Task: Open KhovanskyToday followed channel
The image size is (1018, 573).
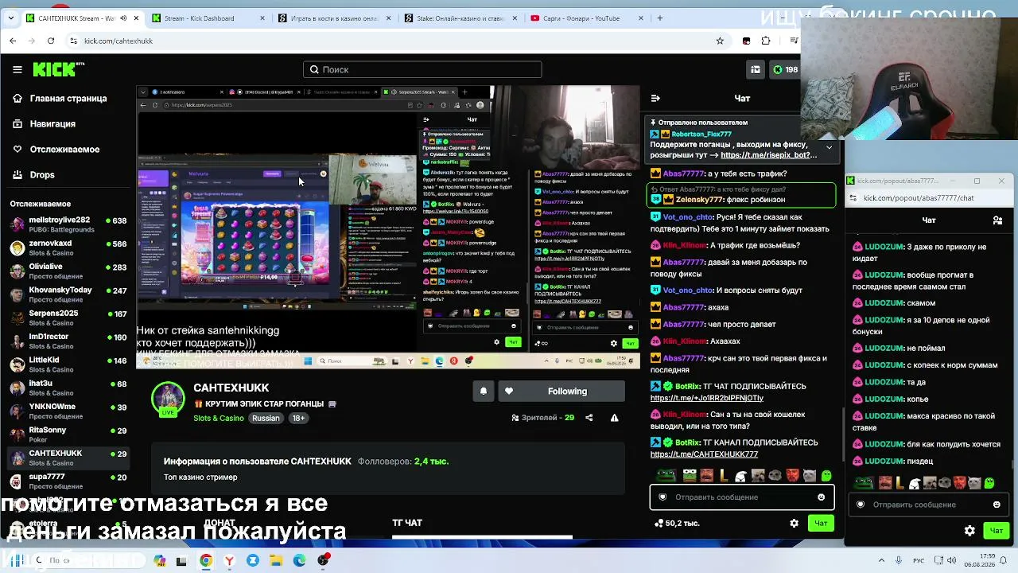Action: click(x=67, y=294)
